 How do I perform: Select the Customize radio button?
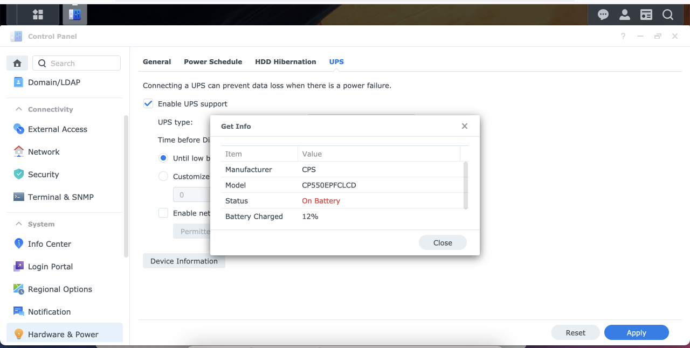coord(163,176)
